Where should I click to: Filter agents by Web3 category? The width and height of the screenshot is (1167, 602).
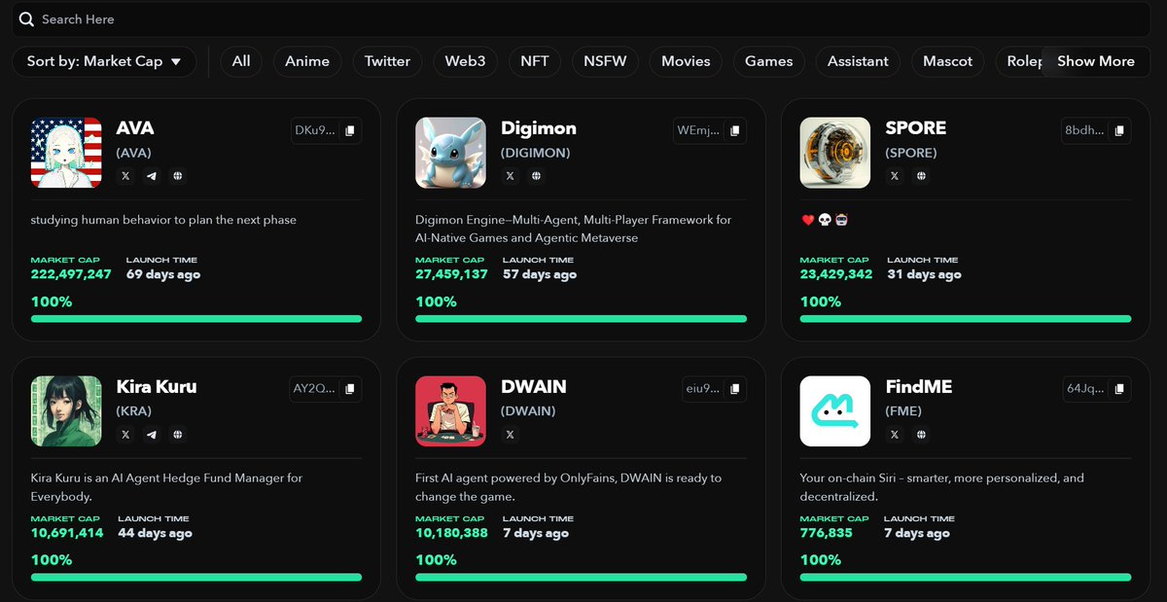tap(465, 61)
